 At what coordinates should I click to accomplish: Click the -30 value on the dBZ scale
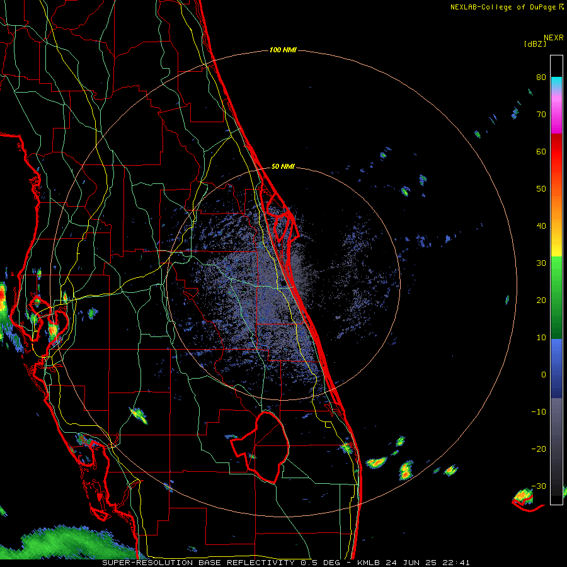(539, 486)
